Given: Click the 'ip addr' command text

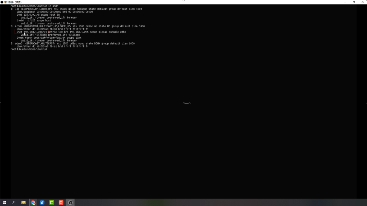Looking at the screenshot, I should coord(53,6).
